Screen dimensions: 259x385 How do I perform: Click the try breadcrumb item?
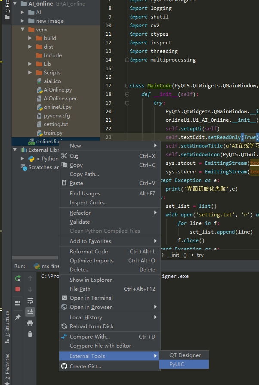pos(200,255)
